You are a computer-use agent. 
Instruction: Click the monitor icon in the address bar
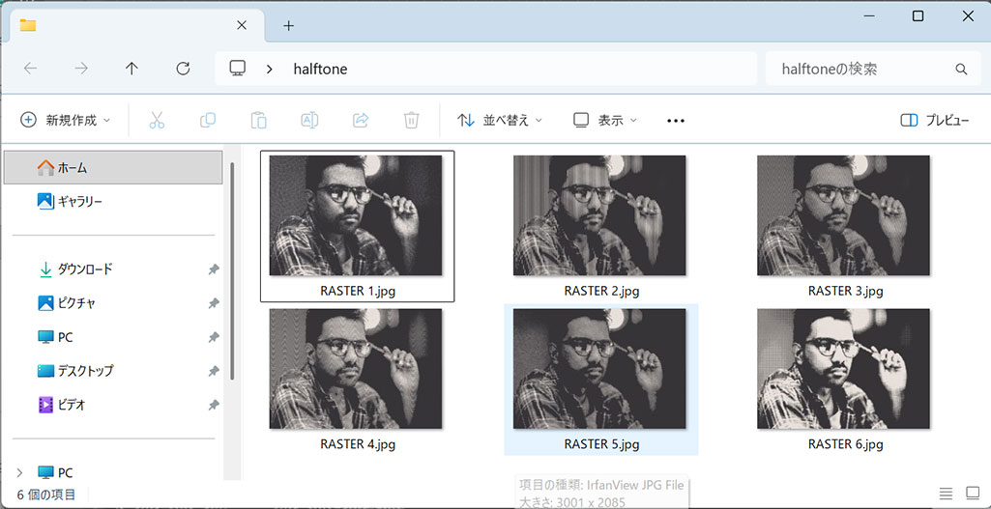tap(237, 69)
